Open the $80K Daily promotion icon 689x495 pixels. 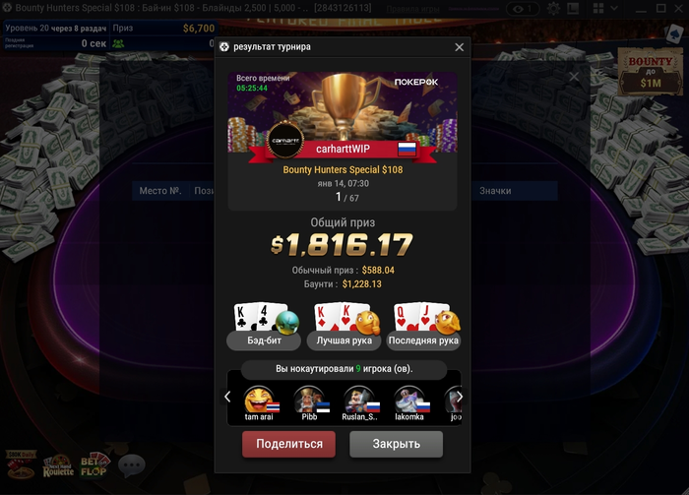[21, 464]
